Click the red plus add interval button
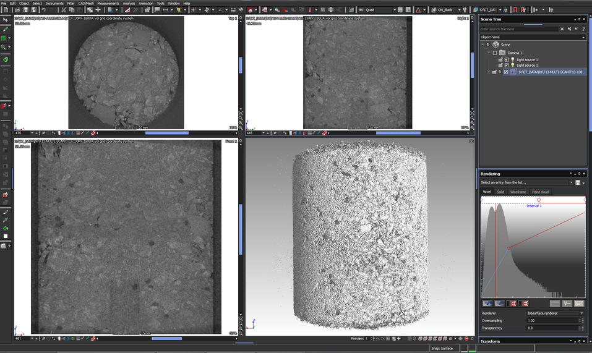The width and height of the screenshot is (592, 353). [512, 303]
